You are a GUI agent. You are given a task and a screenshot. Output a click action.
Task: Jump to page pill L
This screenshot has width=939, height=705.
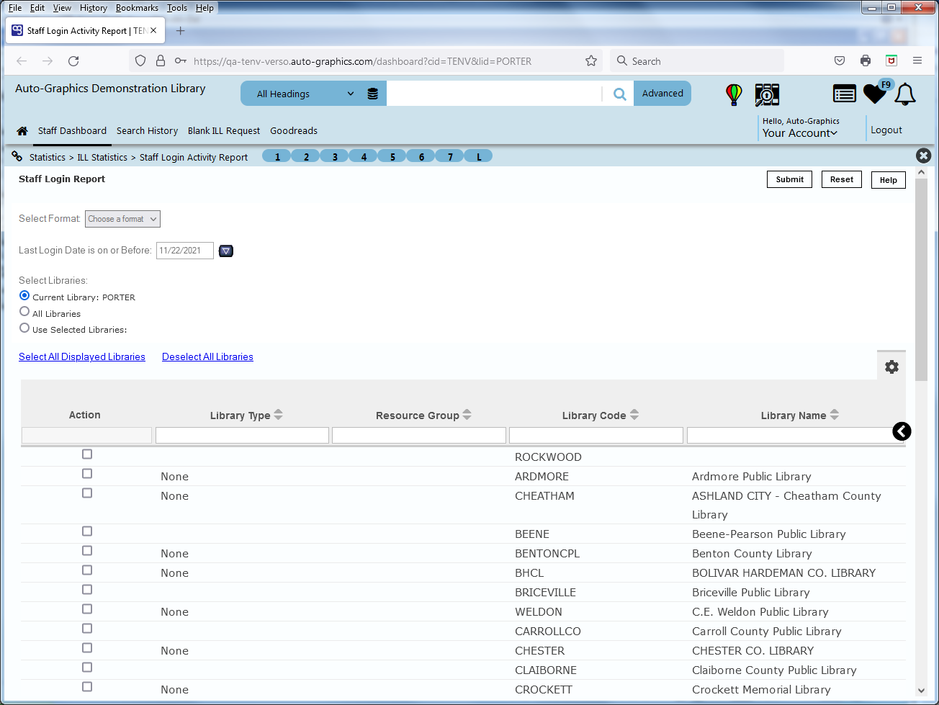(x=479, y=156)
